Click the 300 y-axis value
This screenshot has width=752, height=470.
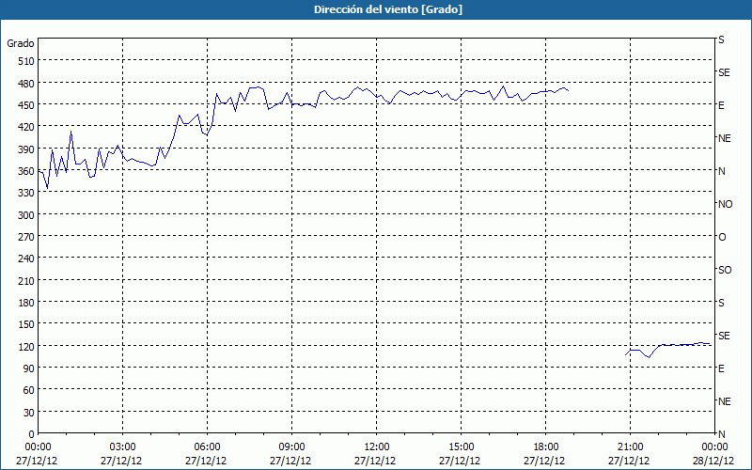click(26, 215)
